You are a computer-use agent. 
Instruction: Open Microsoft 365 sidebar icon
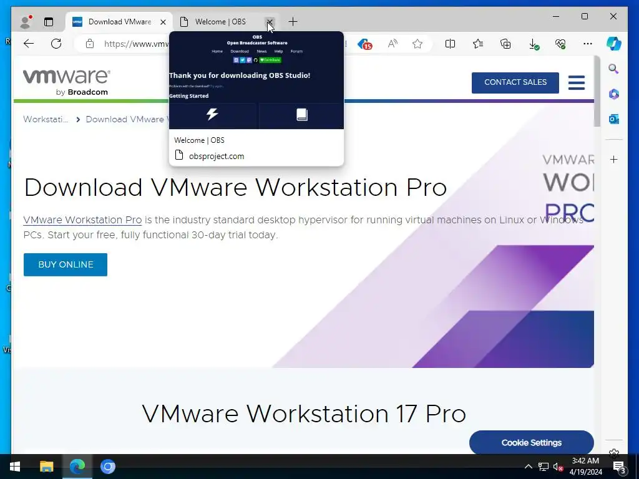614,94
